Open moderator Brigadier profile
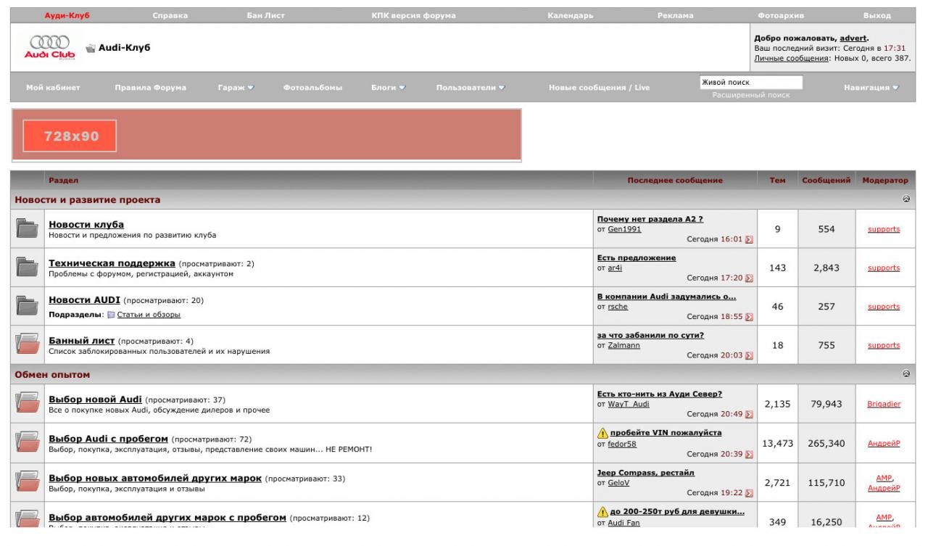Screen dimensions: 928x546 click(x=884, y=404)
